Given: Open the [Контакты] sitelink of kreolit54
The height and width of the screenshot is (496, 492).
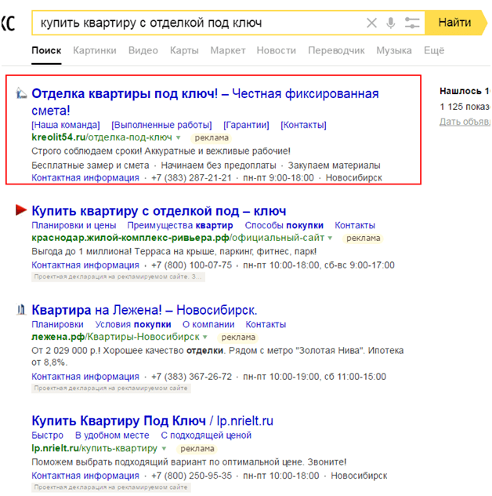Looking at the screenshot, I should (x=303, y=125).
